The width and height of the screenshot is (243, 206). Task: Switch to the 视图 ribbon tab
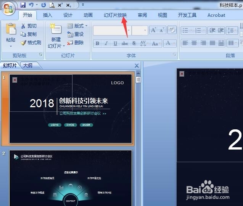pos(162,15)
